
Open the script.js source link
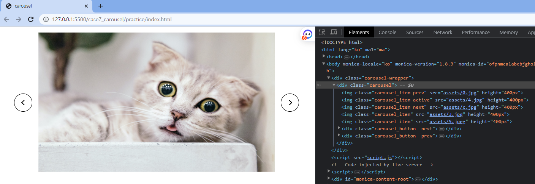coord(381,157)
